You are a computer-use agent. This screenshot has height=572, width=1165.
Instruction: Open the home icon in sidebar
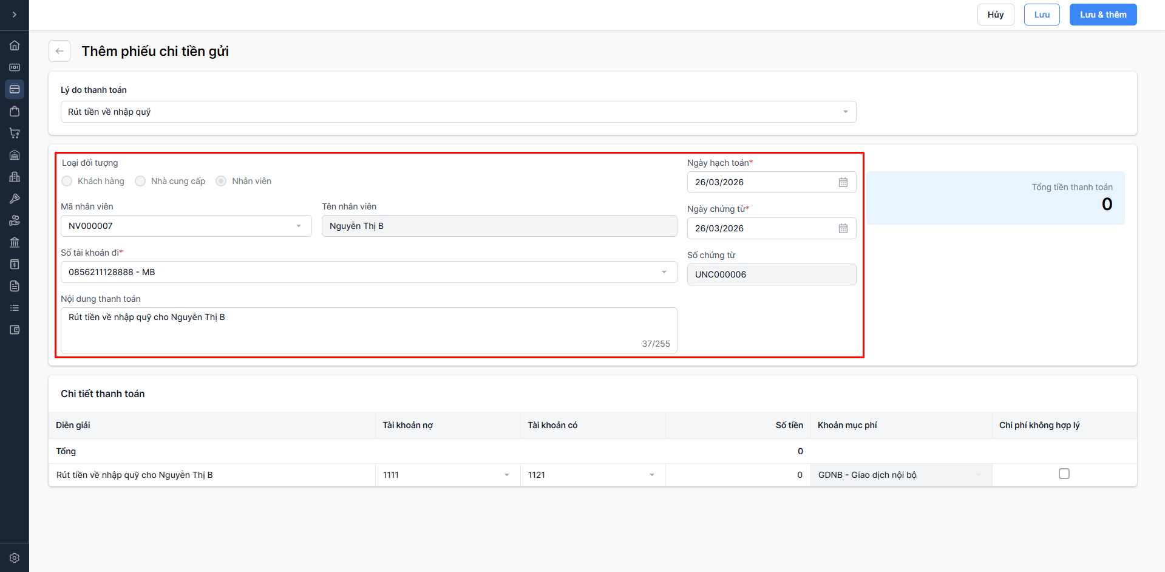coord(15,46)
